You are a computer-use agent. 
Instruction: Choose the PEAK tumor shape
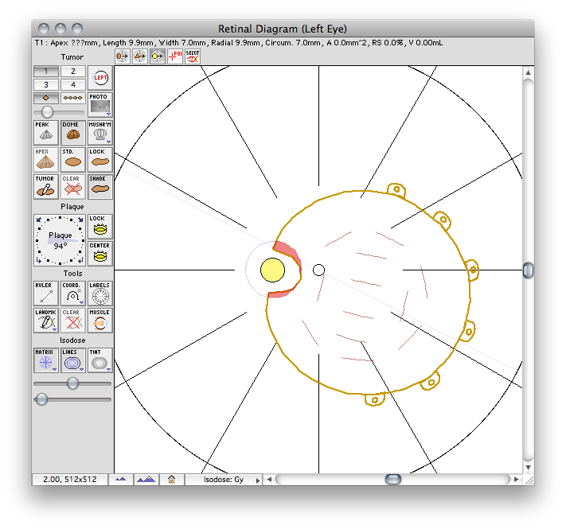(46, 132)
